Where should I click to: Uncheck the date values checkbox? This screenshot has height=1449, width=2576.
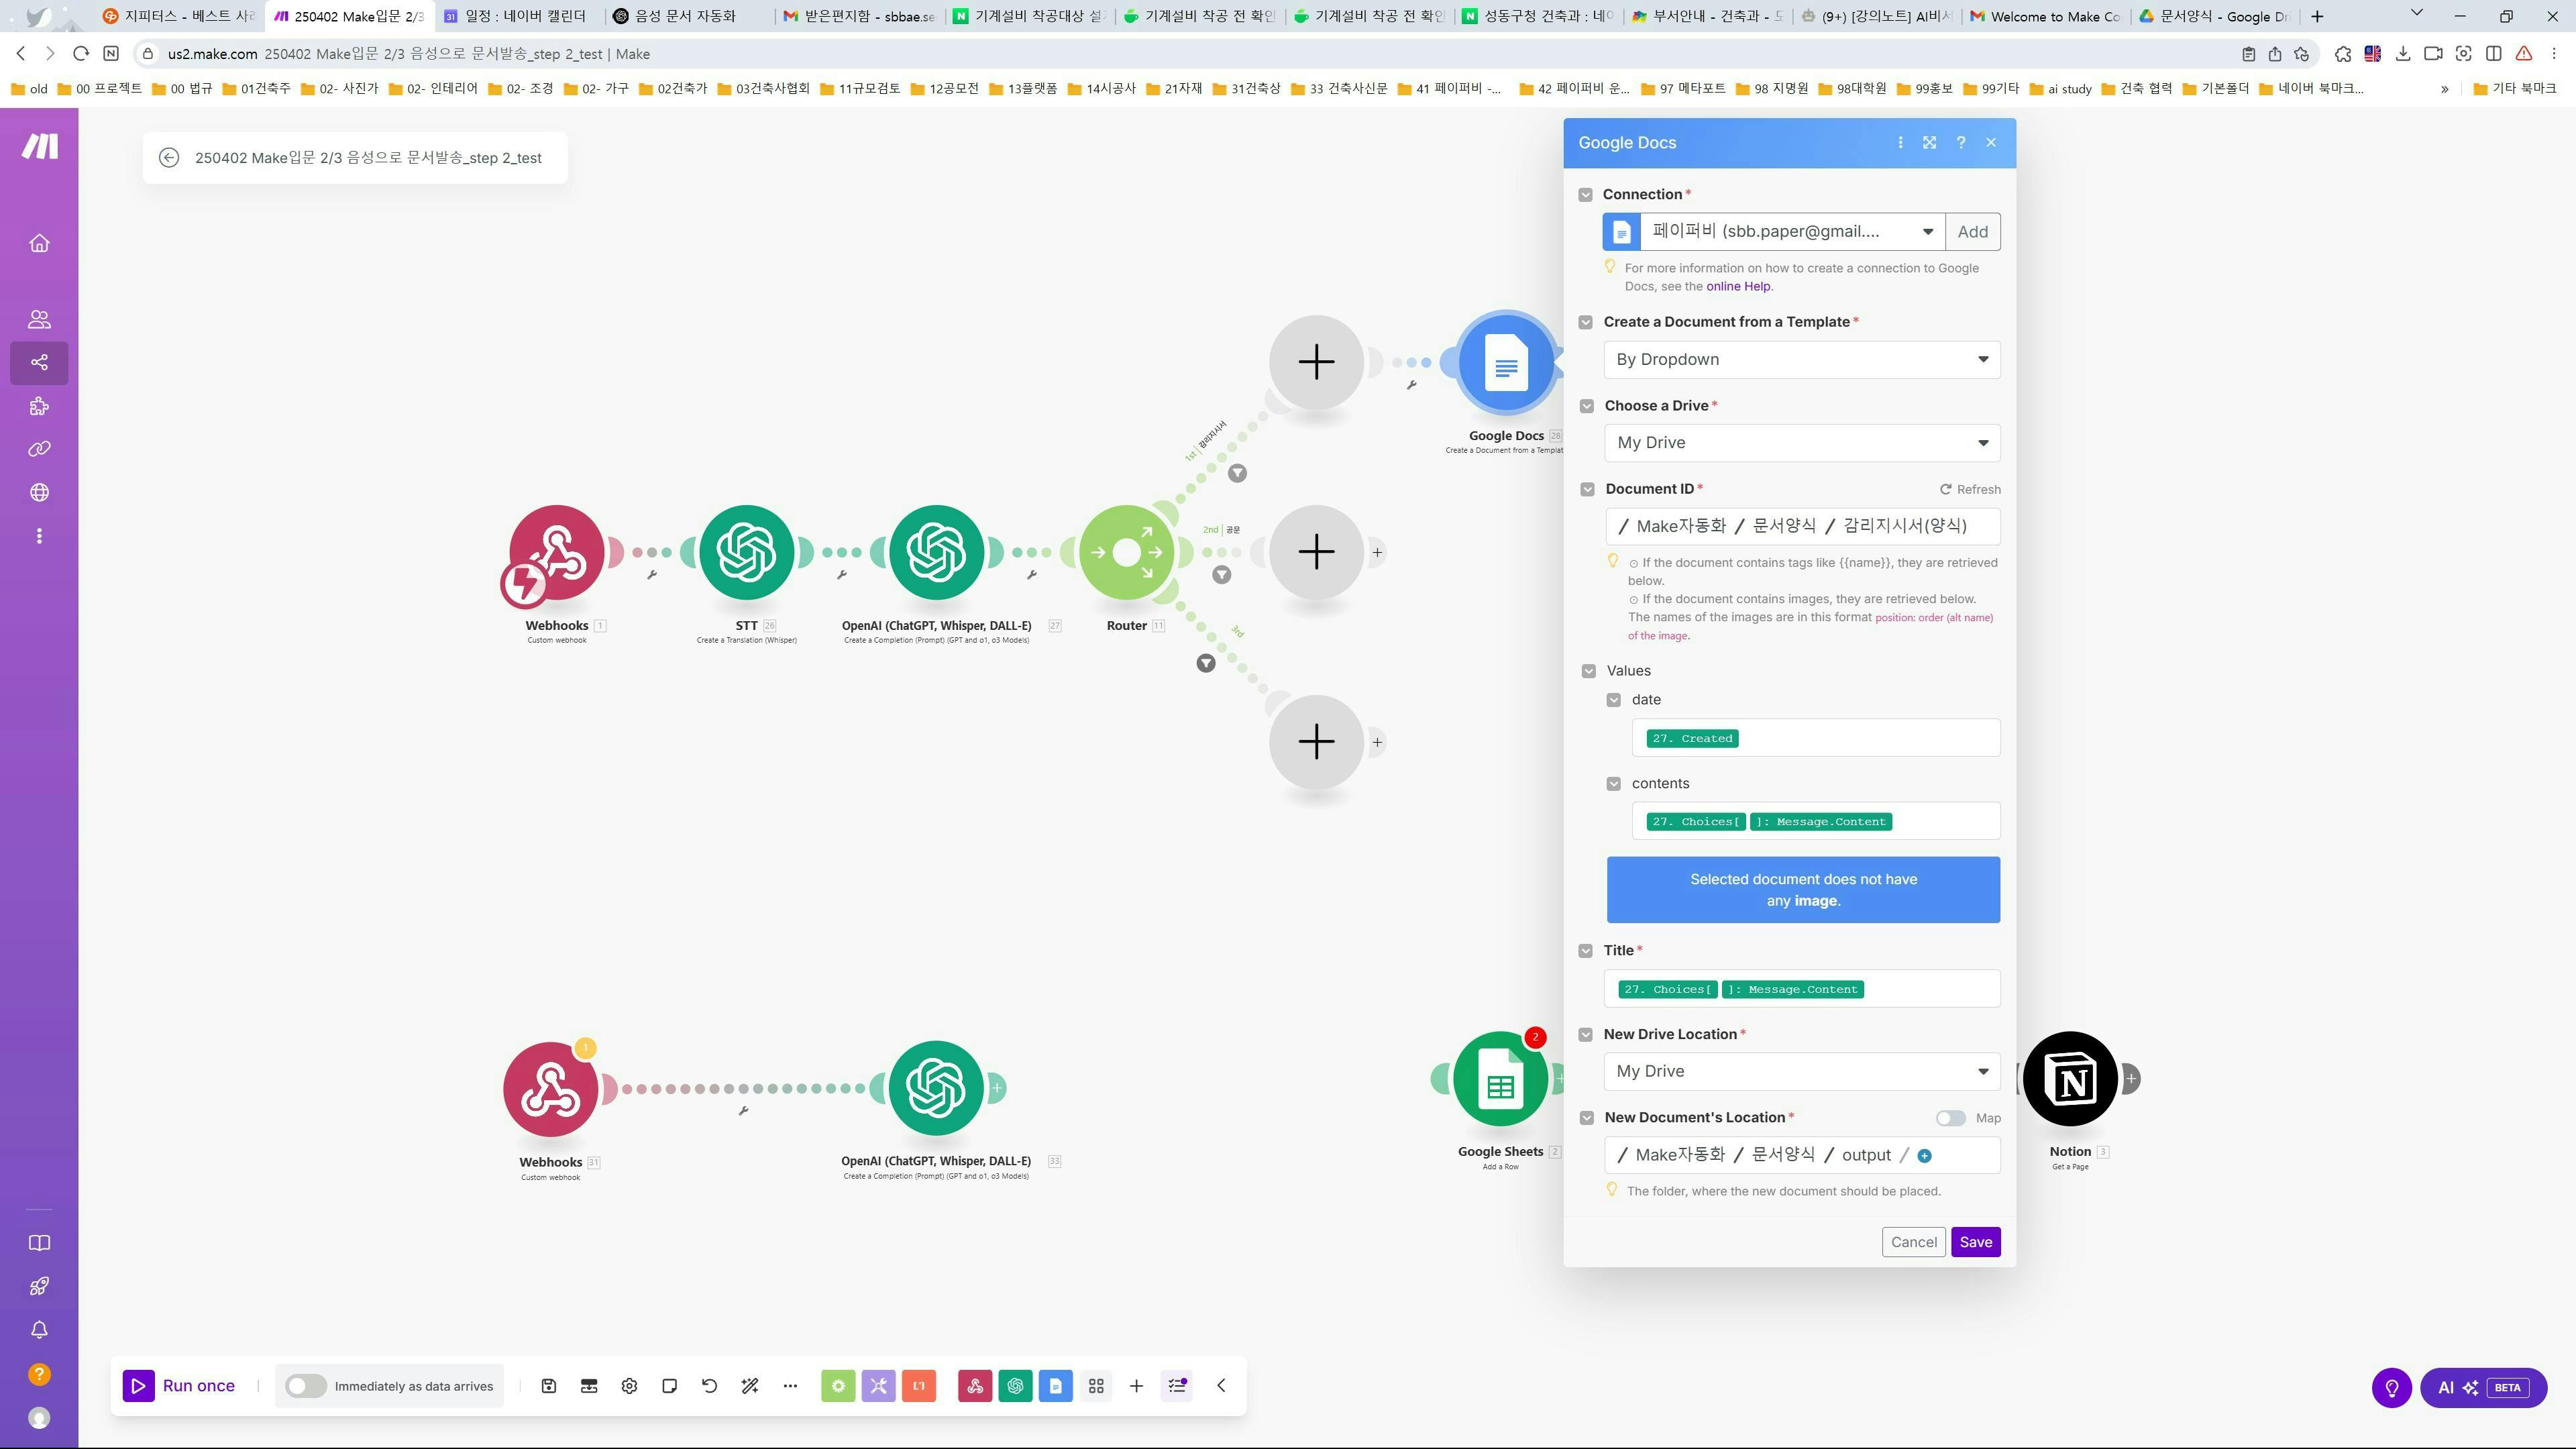click(1613, 700)
